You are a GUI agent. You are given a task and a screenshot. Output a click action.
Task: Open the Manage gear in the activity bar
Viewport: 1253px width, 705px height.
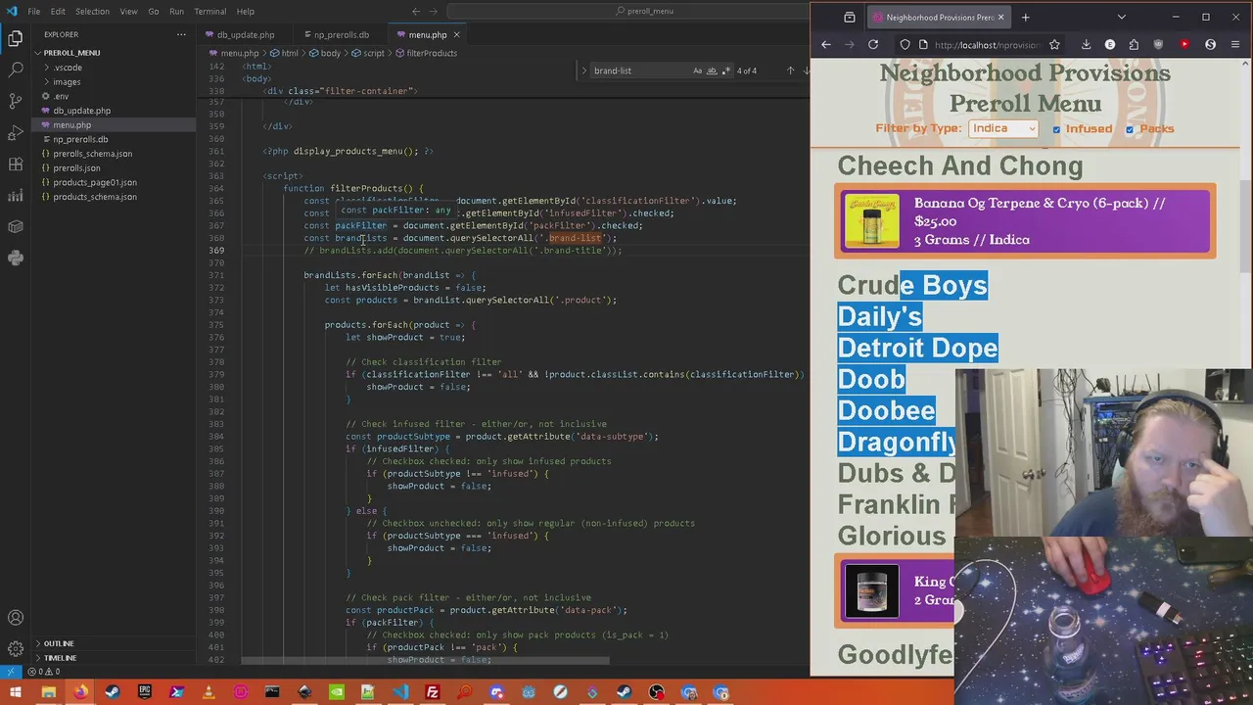(16, 649)
